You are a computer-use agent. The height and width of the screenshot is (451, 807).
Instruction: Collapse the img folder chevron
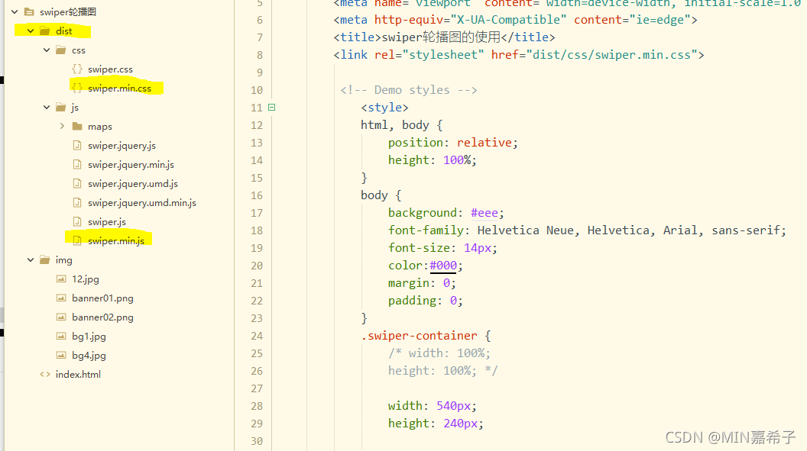pos(31,259)
